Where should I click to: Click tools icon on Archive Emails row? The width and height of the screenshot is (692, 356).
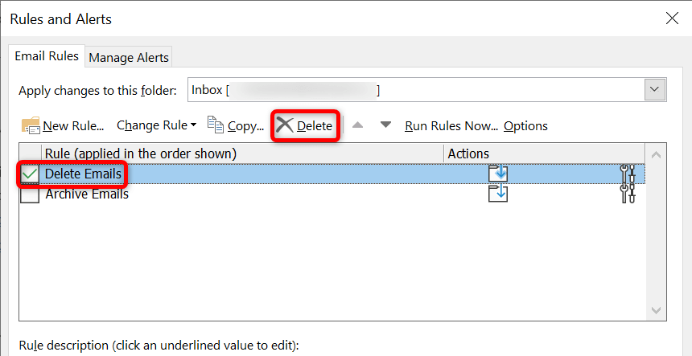(628, 194)
